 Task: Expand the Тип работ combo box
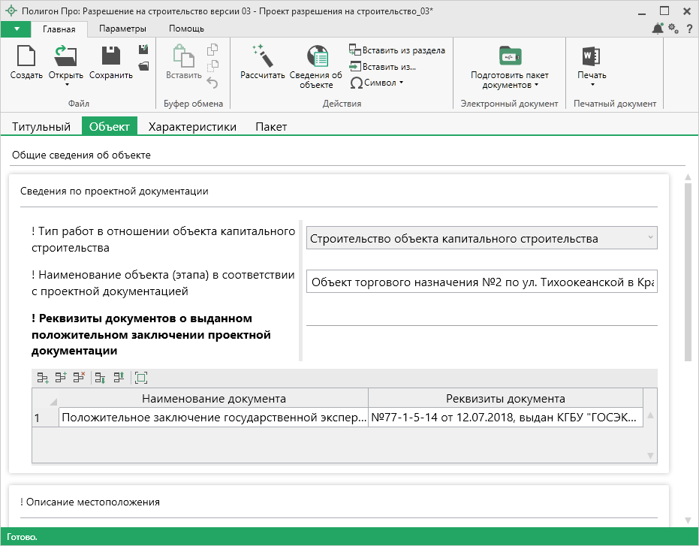click(649, 238)
